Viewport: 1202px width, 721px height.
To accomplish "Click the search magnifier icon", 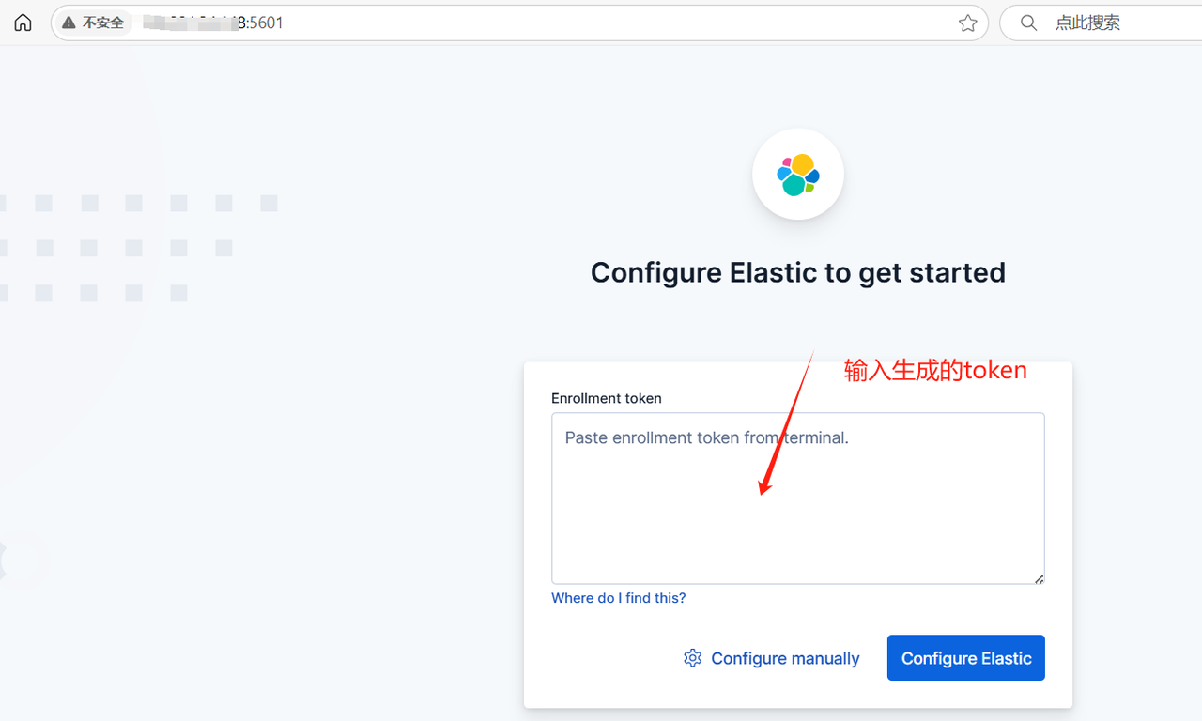I will coord(1028,23).
